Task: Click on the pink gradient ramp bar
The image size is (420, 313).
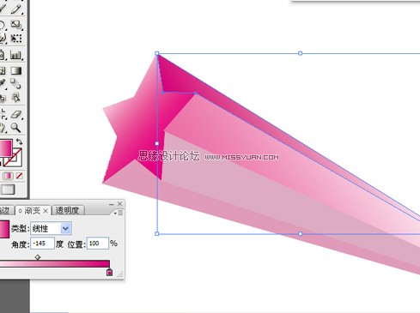Action: click(55, 263)
